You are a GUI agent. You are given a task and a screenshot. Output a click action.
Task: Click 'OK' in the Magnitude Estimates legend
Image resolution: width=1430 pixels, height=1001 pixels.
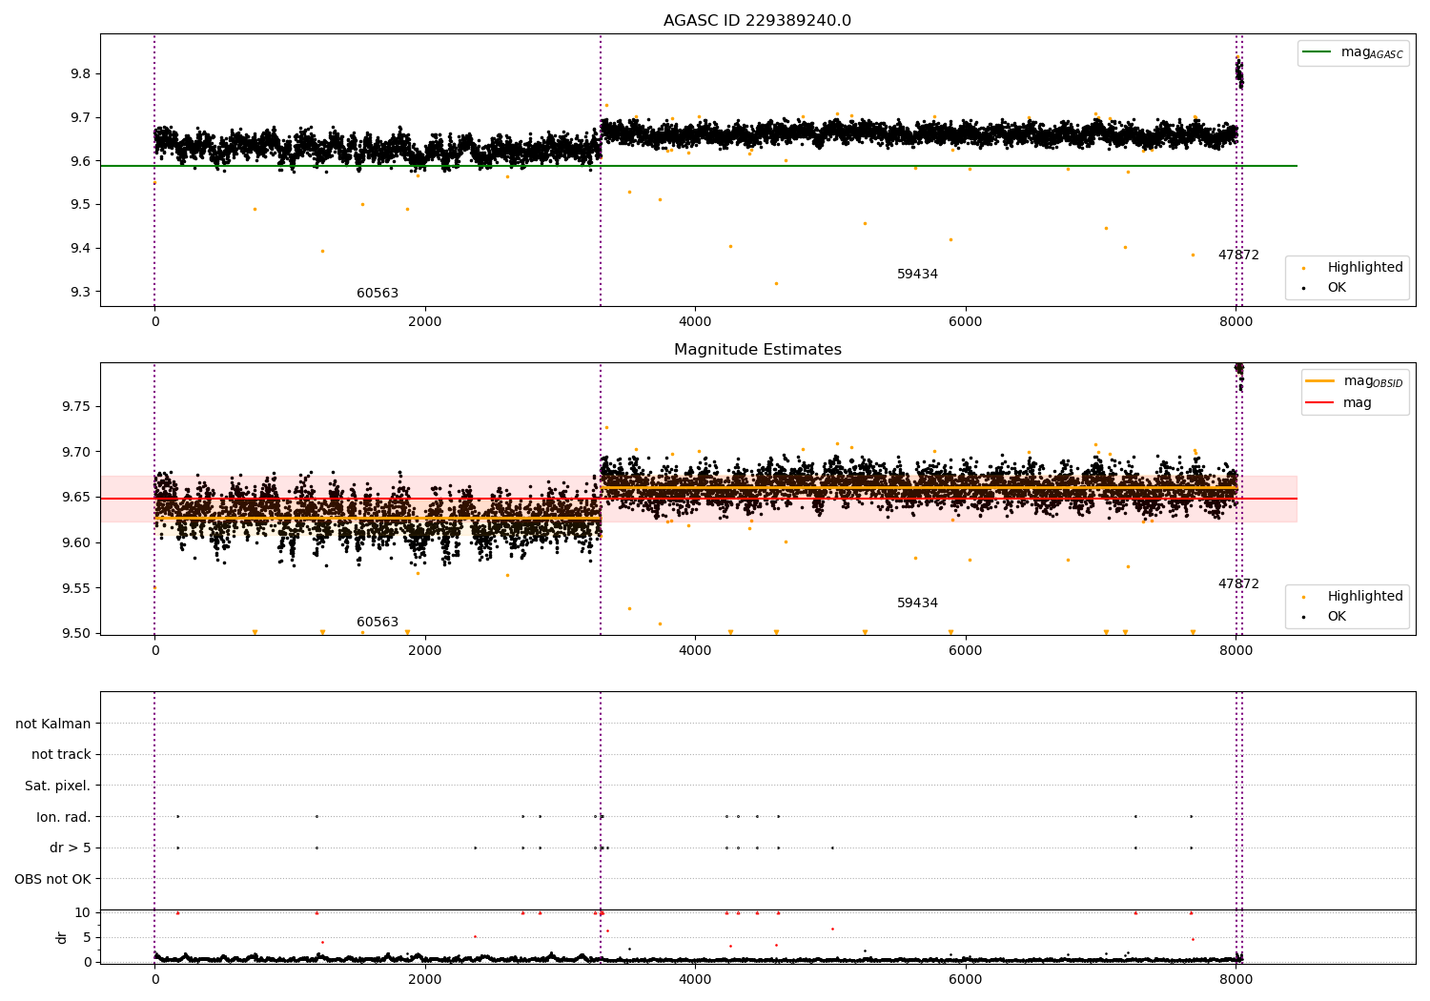[x=1337, y=617]
